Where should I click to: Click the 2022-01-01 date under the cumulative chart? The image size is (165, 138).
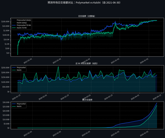pos(28,134)
